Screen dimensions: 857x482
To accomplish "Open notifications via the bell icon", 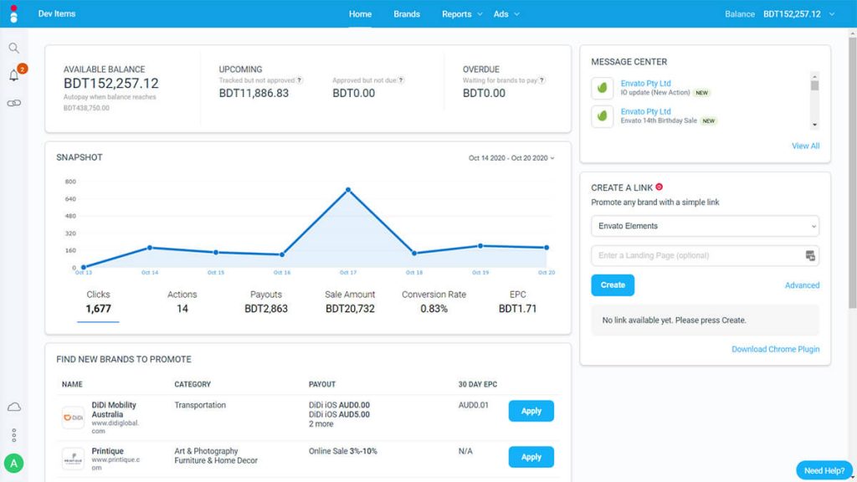I will click(x=13, y=76).
